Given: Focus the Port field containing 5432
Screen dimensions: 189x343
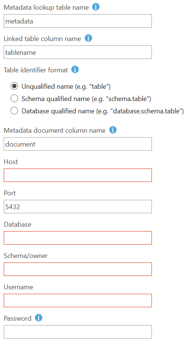Looking at the screenshot, I should (x=78, y=207).
